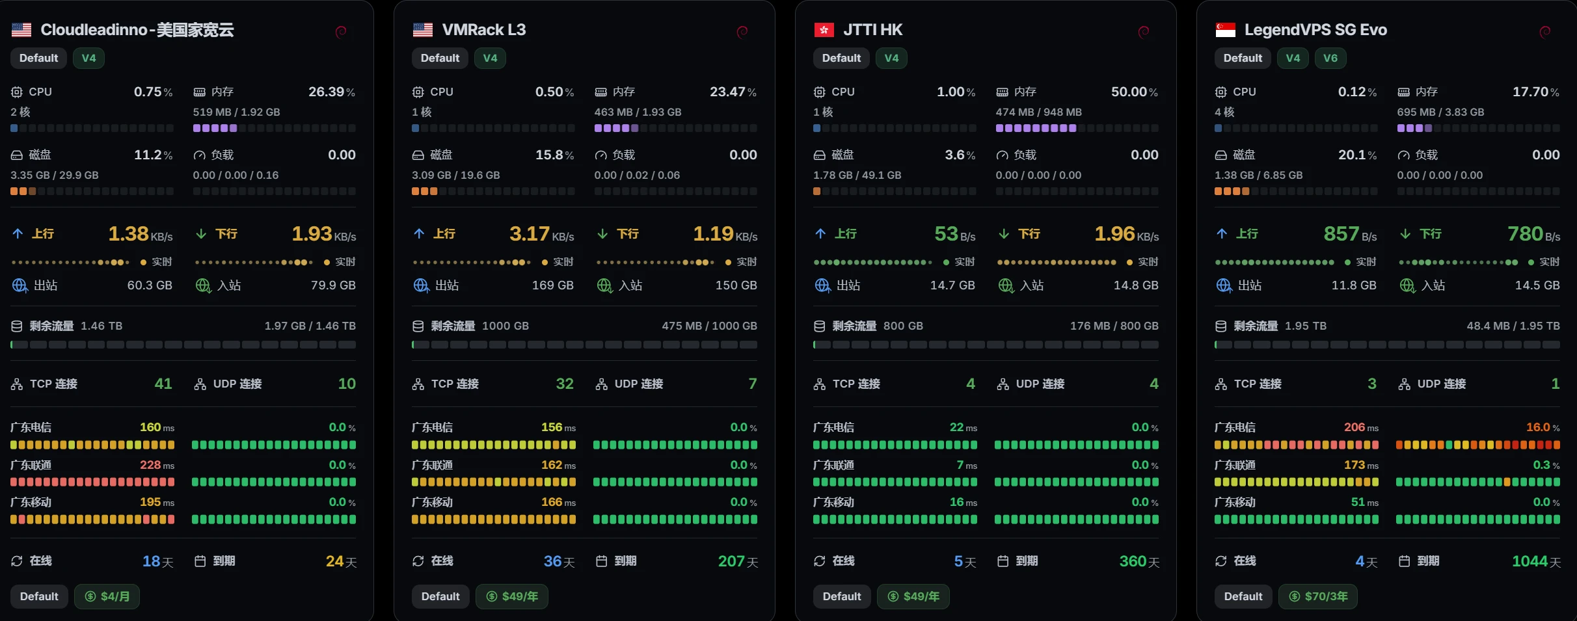Click the 到期 calendar icon on Cloudleadinno
This screenshot has height=621, width=1577.
click(200, 561)
